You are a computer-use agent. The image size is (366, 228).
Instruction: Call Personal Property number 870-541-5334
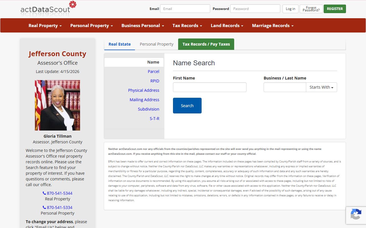57,207
